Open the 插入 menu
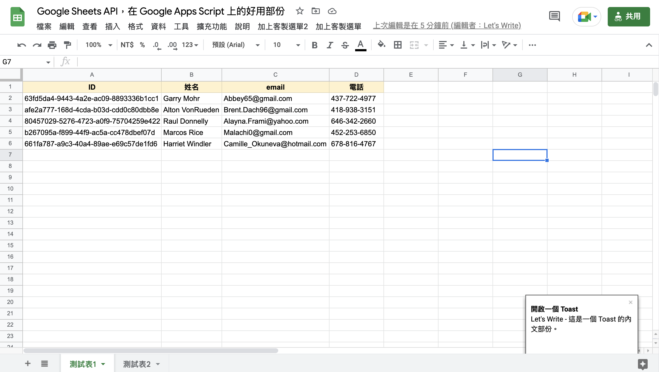659x372 pixels. [112, 26]
